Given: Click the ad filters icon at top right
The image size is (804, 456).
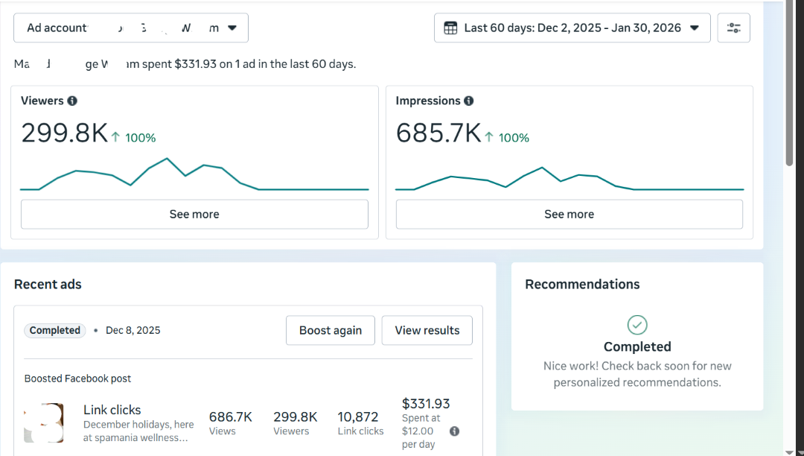Looking at the screenshot, I should tap(733, 28).
